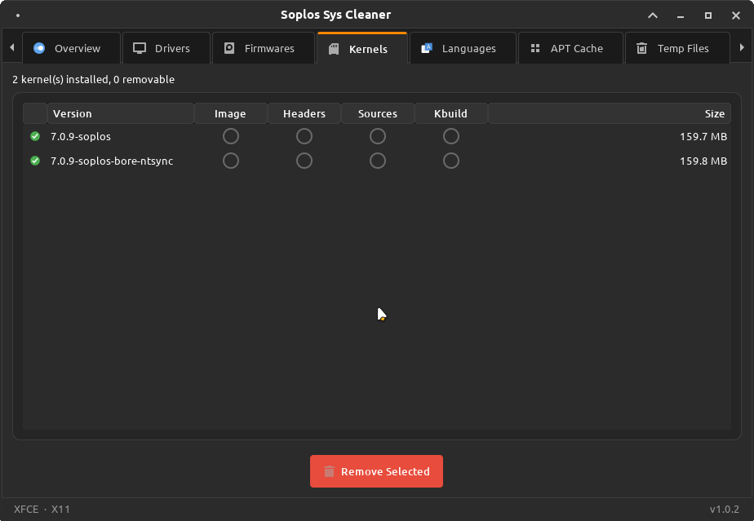Click the 159.8 MB size value
754x521 pixels.
pyautogui.click(x=703, y=161)
